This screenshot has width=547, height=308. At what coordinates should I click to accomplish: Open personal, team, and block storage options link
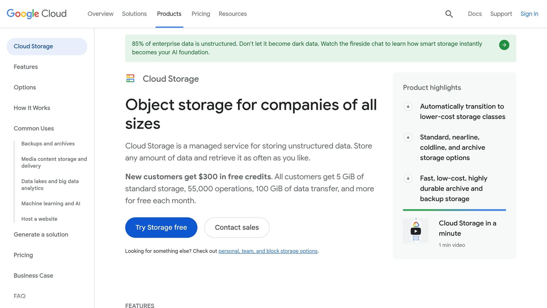pyautogui.click(x=268, y=251)
